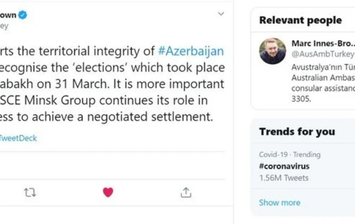Screen dimensions: 355x224
Task: Open the Covid-19 · Trending label
Action: pyautogui.click(x=290, y=154)
